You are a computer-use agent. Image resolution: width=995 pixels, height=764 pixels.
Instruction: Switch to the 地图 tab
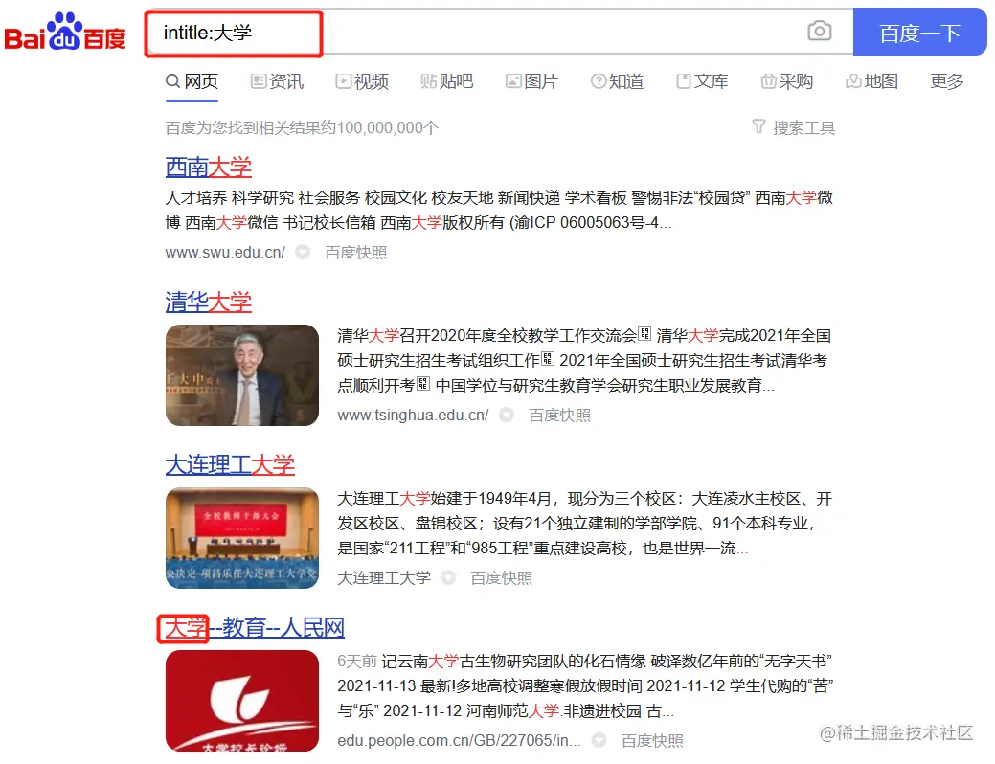pyautogui.click(x=871, y=82)
